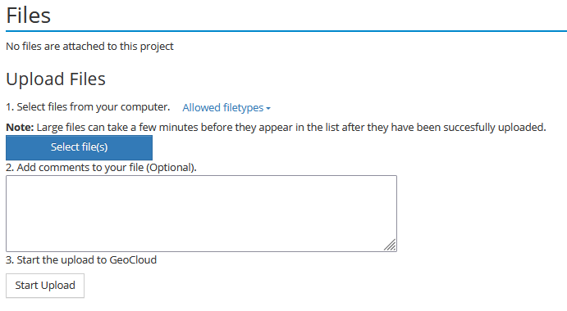Screen dimensions: 567x311
Task: Click the 'Allowed filetypes' link text
Action: [x=223, y=107]
